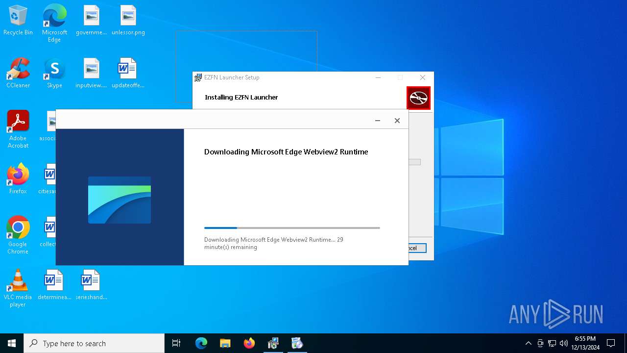The image size is (627, 353).
Task: Open the volume control in the system tray
Action: 564,343
